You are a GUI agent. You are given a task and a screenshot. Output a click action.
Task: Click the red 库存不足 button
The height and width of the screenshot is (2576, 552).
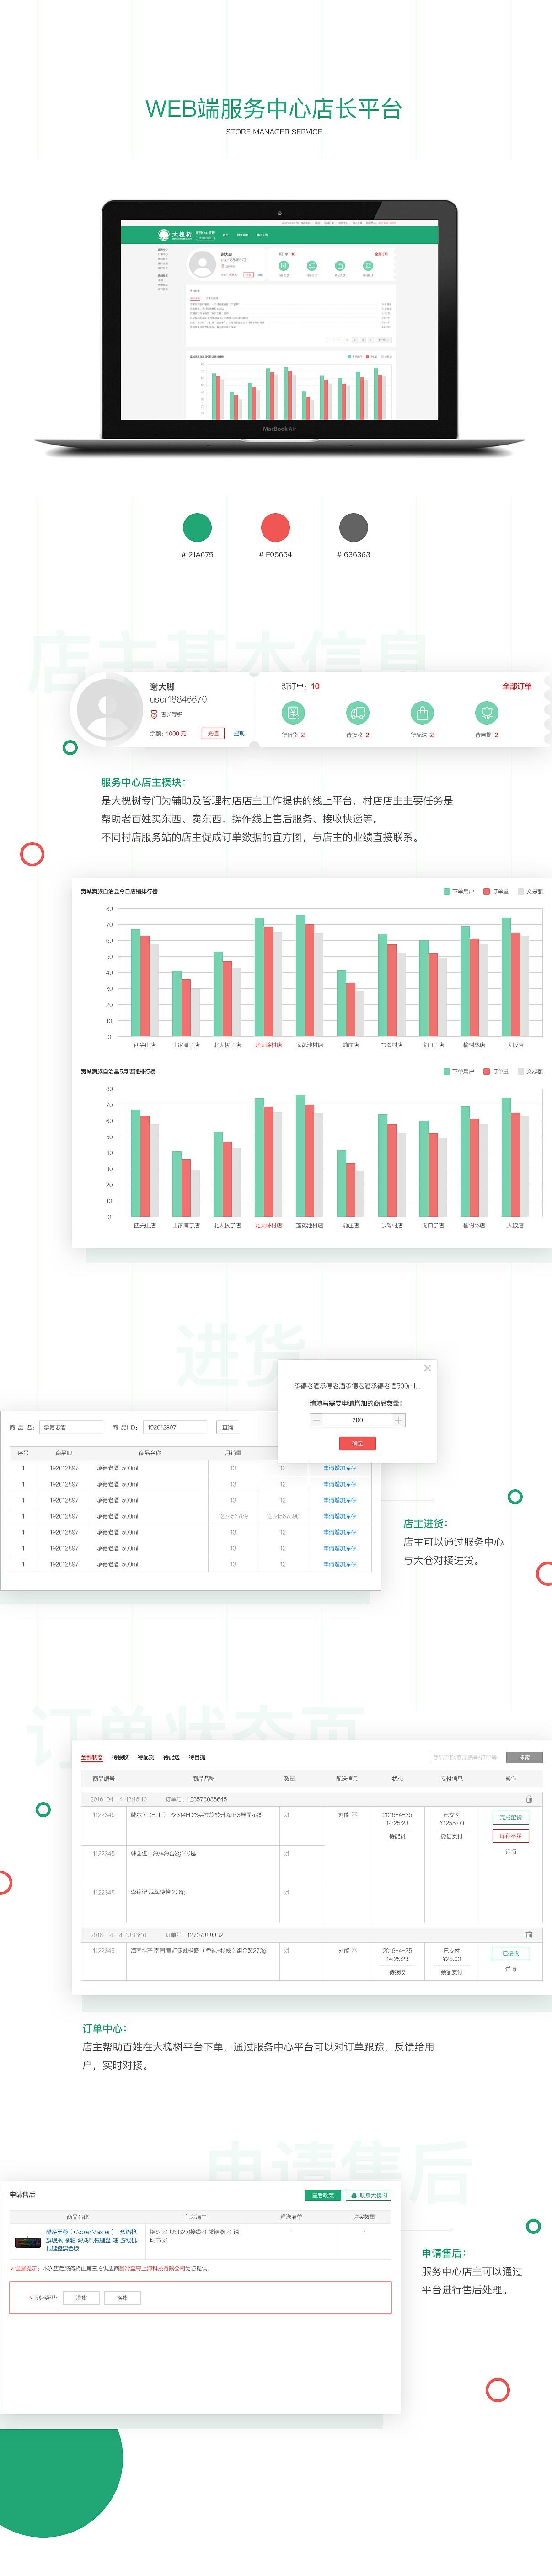click(511, 1836)
